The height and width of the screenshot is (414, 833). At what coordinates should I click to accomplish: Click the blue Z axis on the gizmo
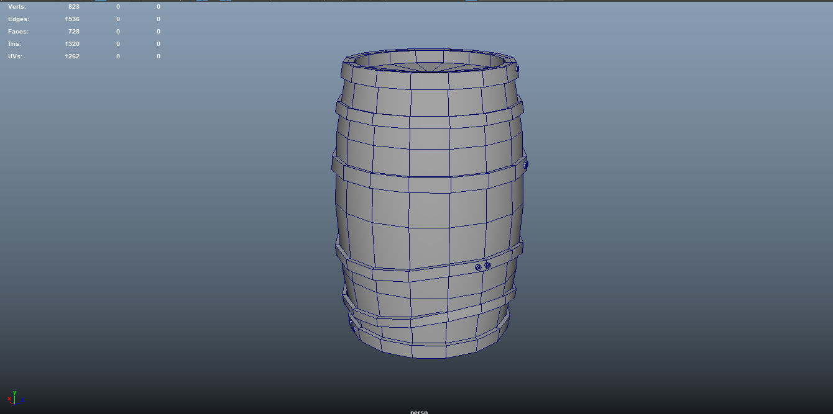click(23, 400)
